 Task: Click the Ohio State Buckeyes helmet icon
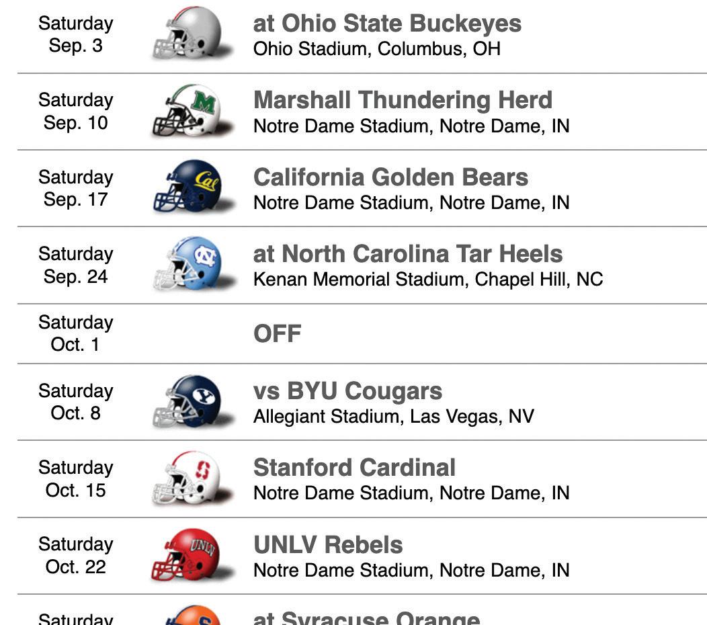pos(192,34)
